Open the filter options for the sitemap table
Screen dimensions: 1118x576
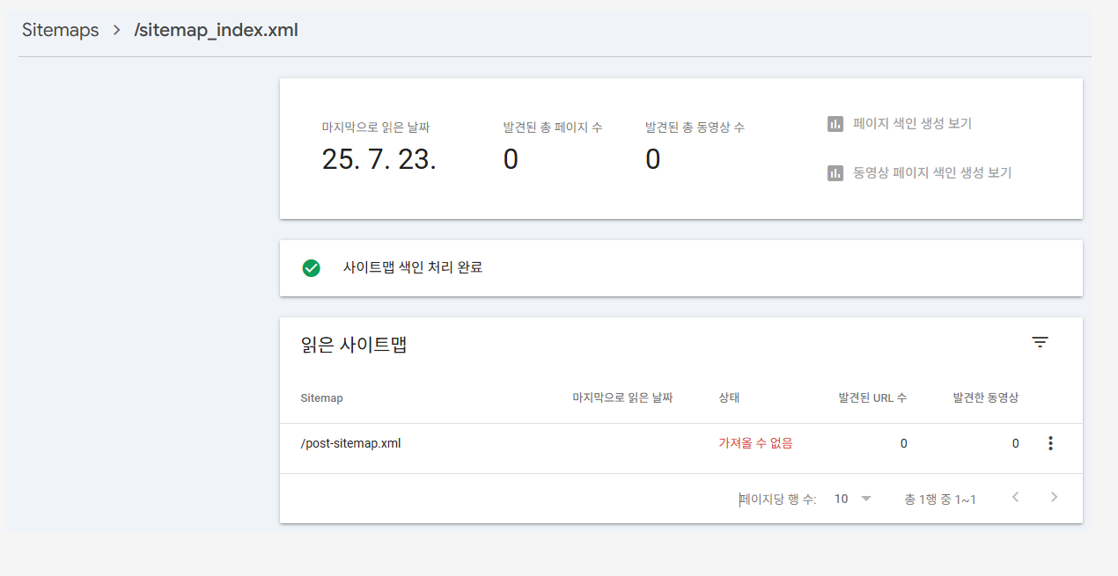point(1041,342)
